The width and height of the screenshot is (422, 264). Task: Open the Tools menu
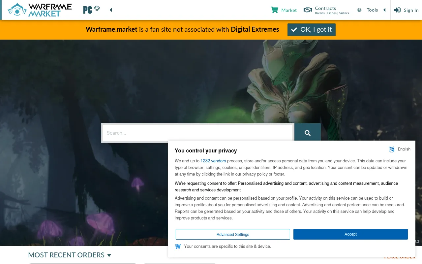tap(372, 10)
